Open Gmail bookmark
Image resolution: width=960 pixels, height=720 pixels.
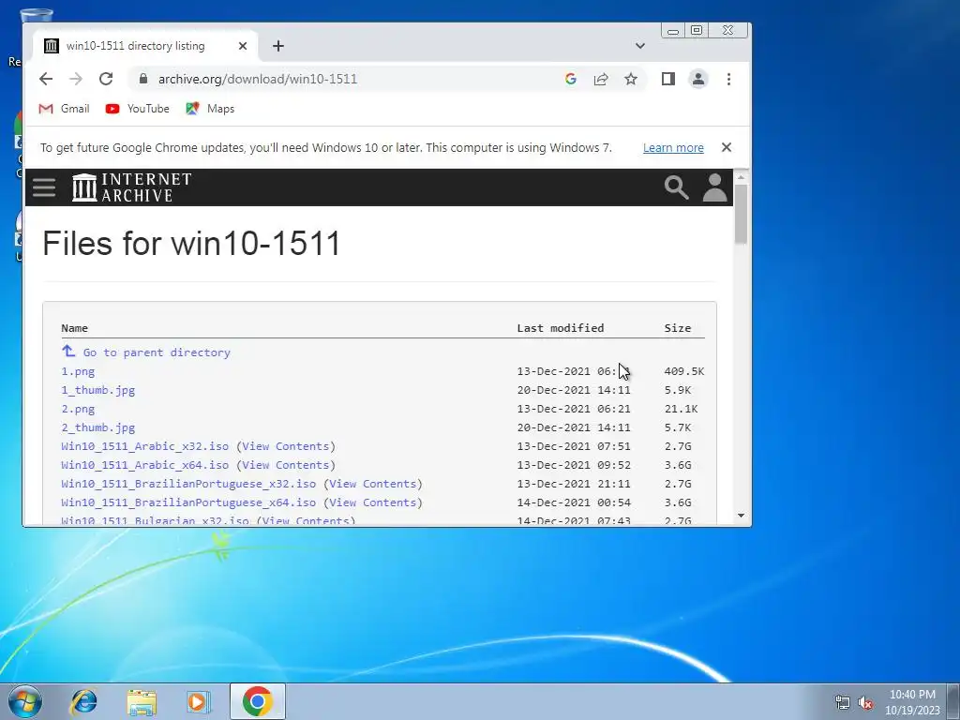click(65, 109)
